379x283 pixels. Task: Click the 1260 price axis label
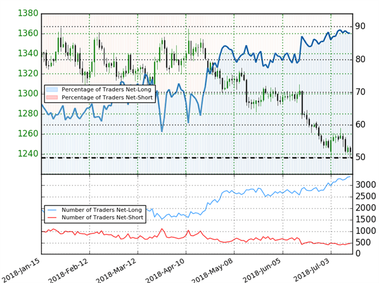[x=28, y=133]
